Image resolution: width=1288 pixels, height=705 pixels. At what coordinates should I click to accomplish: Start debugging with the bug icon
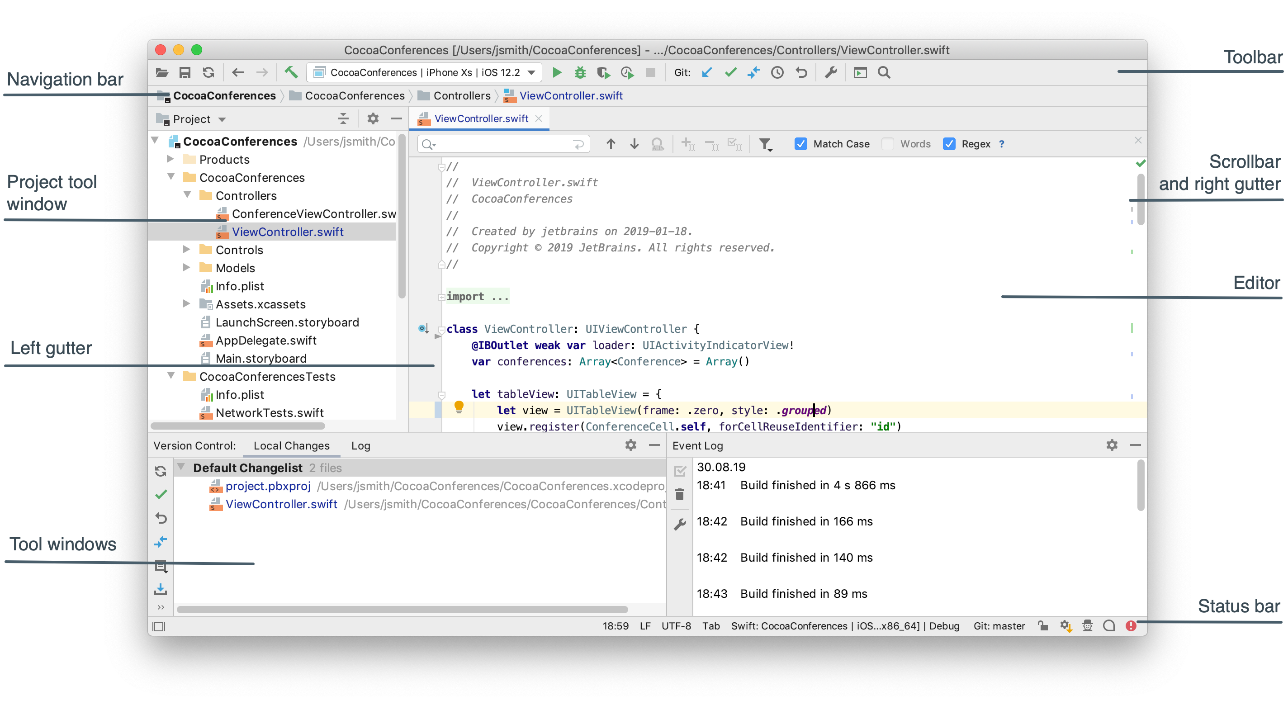coord(580,72)
